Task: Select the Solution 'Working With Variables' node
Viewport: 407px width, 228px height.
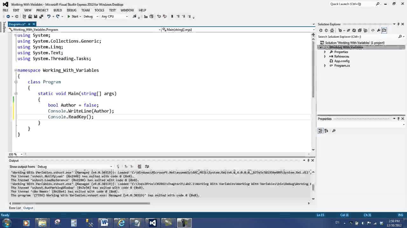Action: pos(355,43)
